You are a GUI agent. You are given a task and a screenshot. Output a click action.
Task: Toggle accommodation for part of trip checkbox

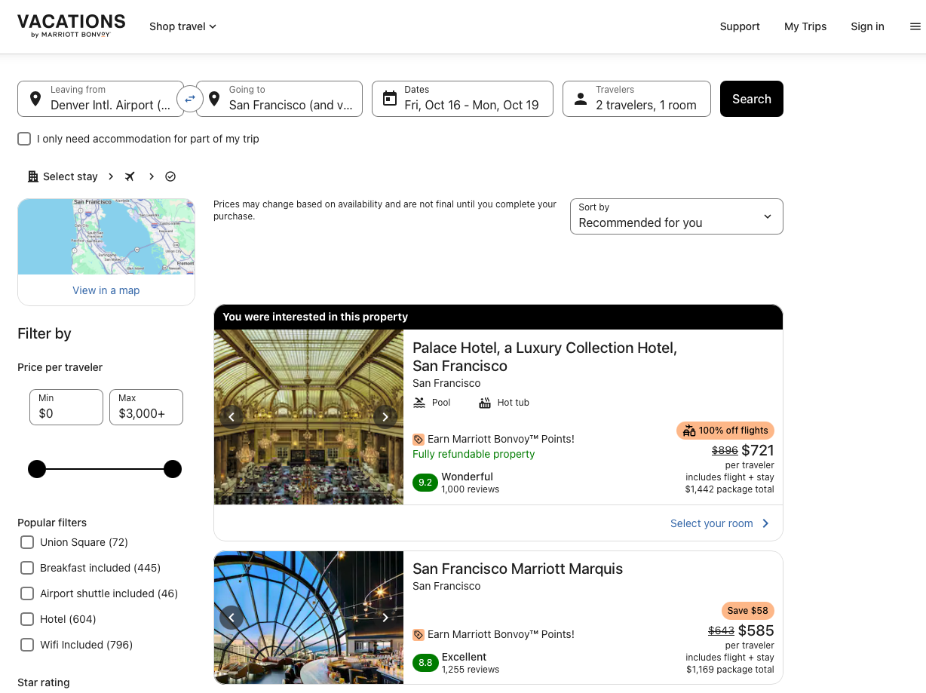point(24,139)
